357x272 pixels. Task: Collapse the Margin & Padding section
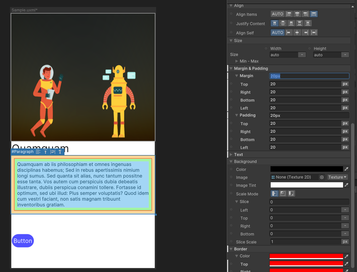click(x=231, y=68)
